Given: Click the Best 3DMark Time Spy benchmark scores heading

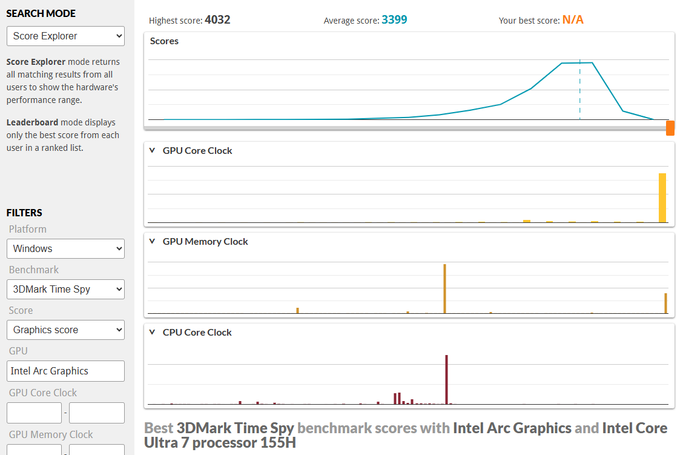Looking at the screenshot, I should (406, 435).
